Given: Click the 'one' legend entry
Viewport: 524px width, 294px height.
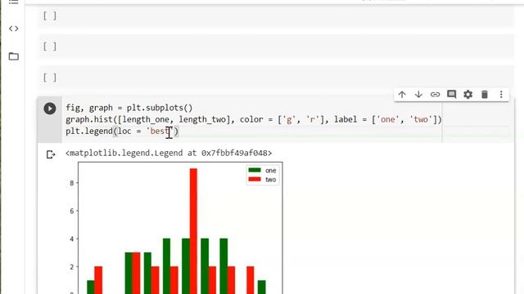Looking at the screenshot, I should point(262,171).
